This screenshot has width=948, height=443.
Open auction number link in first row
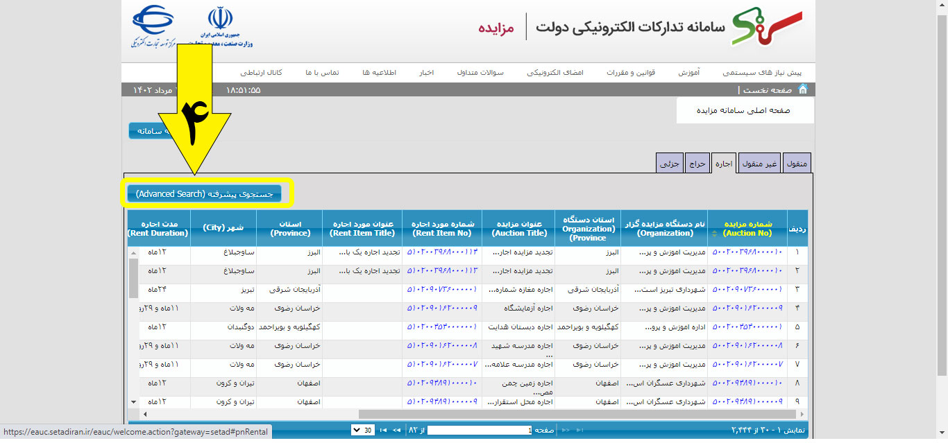(747, 252)
